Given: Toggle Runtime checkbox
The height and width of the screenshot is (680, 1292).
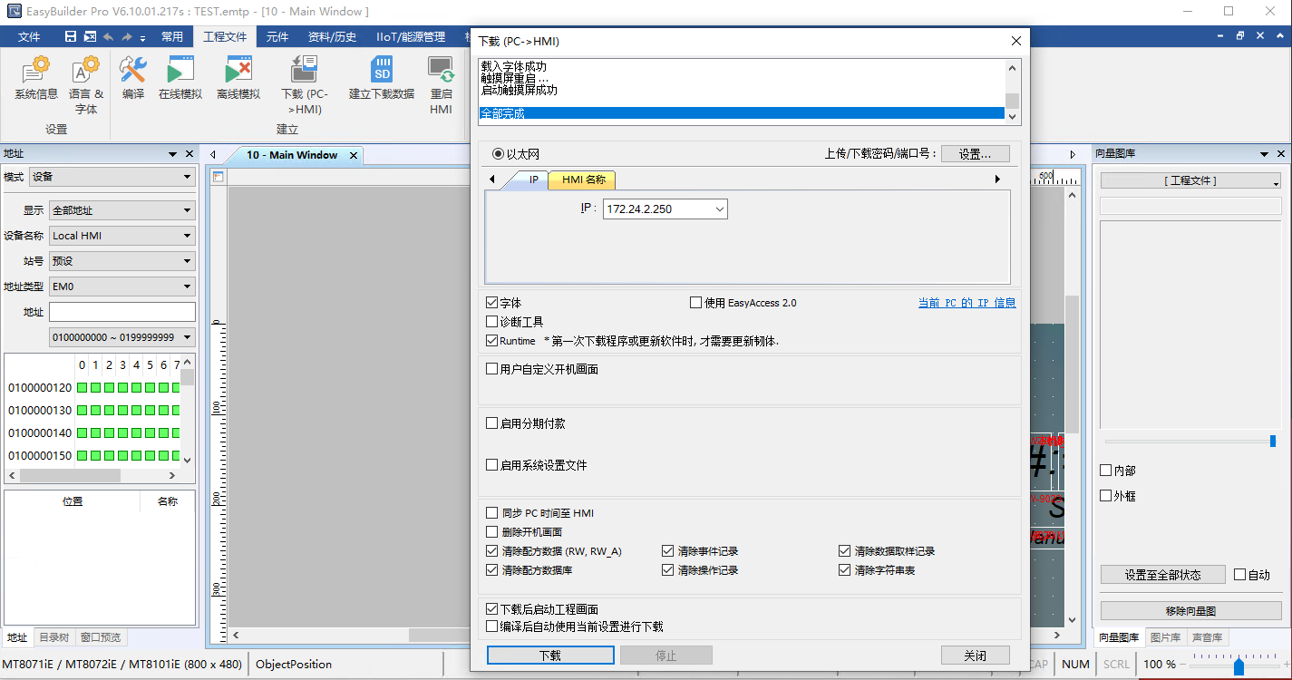Looking at the screenshot, I should click(492, 341).
